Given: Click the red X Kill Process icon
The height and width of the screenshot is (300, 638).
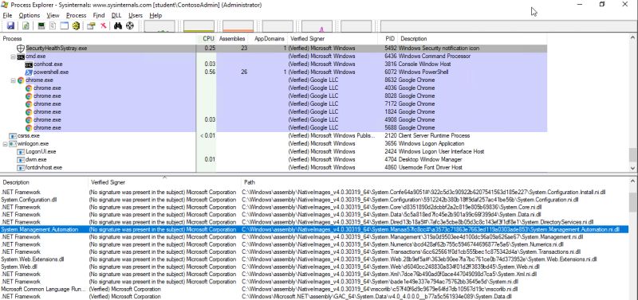Looking at the screenshot, I should [x=104, y=26].
